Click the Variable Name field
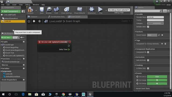Screen dimensions: 172x97 click(x=155, y=17)
